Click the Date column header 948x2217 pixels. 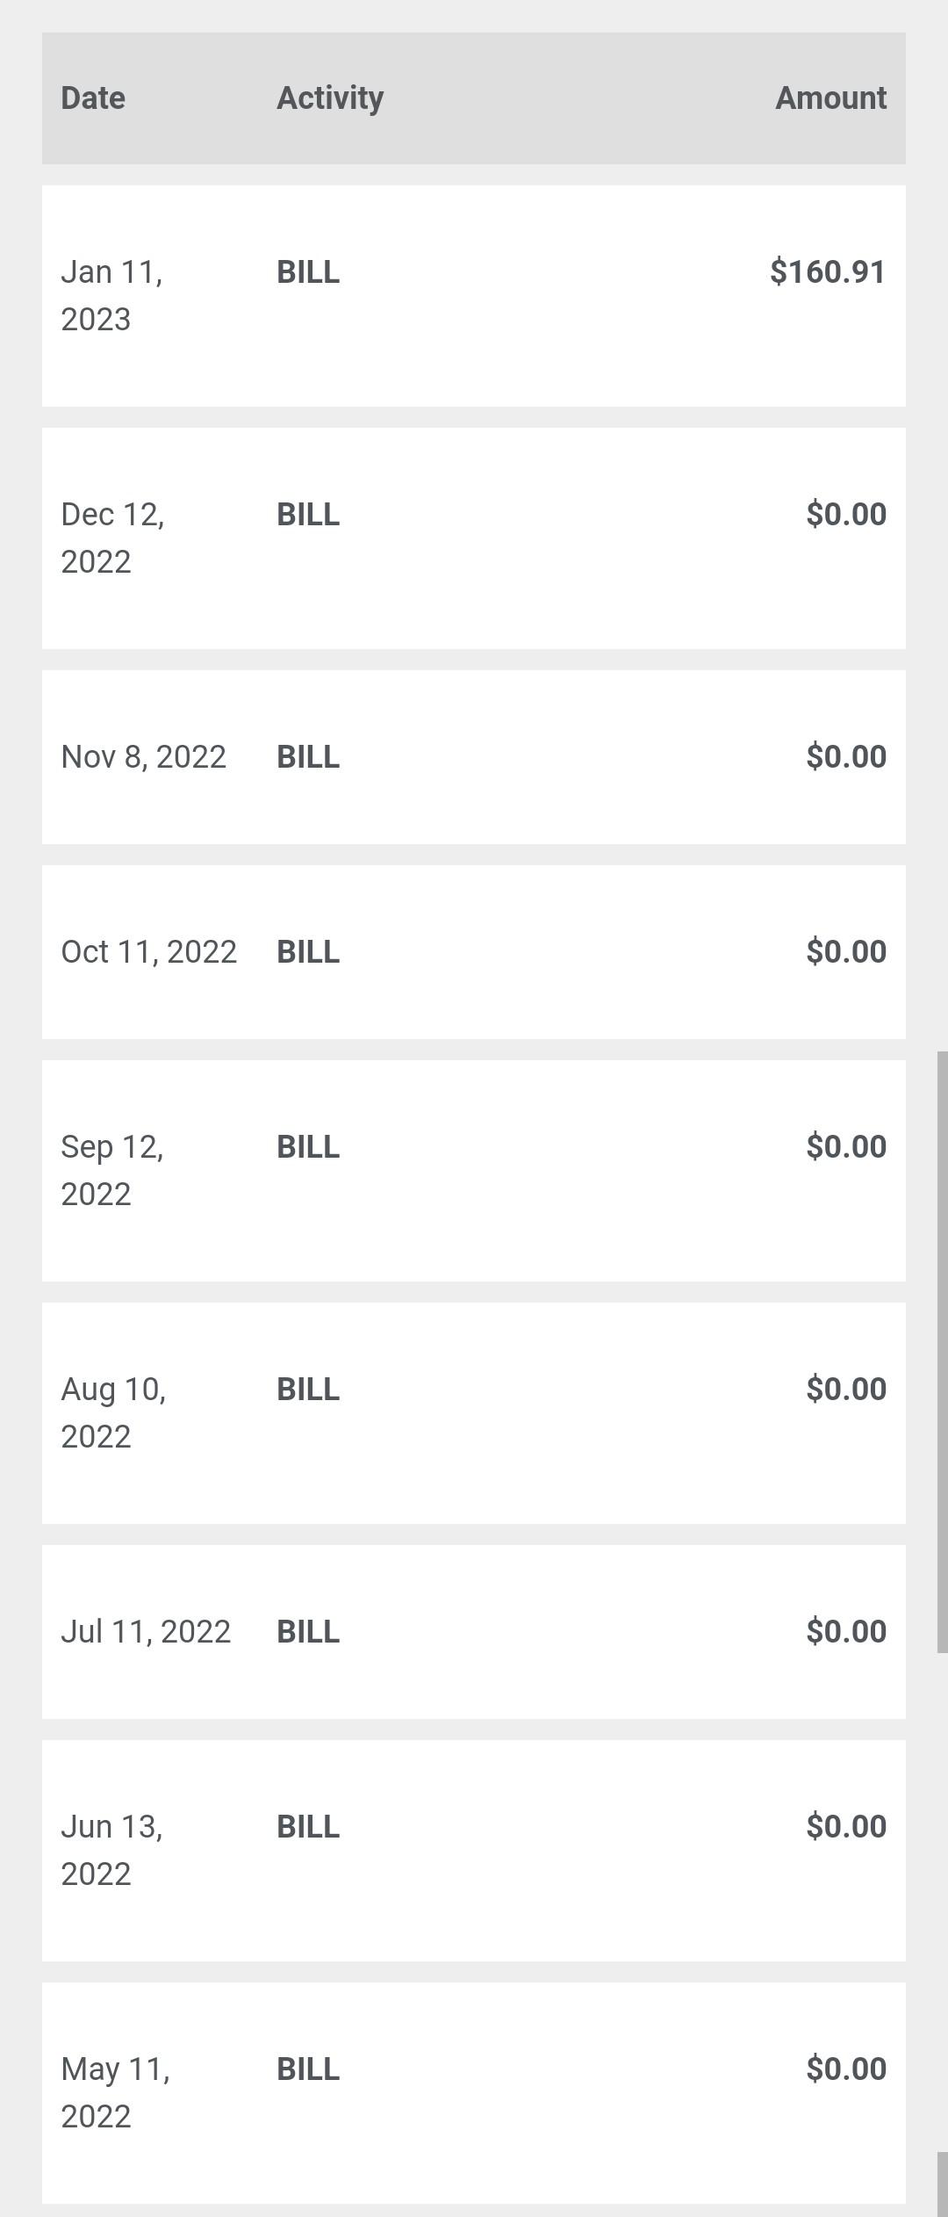93,98
